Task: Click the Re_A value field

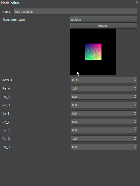Action: click(x=102, y=88)
